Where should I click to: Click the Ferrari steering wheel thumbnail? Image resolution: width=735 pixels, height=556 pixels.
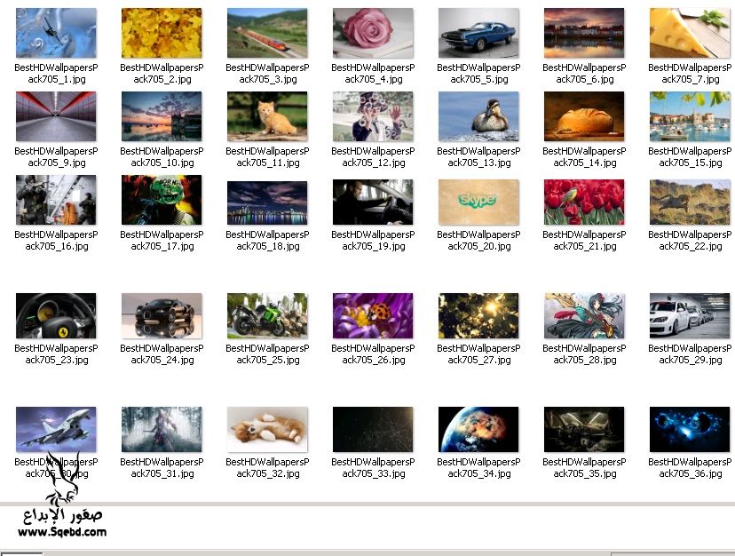(x=56, y=315)
